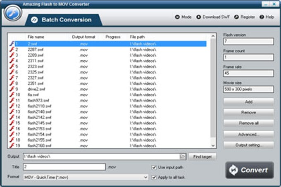Toggle the Use input path checkbox
Screen dimensions: 281x187
coord(154,167)
